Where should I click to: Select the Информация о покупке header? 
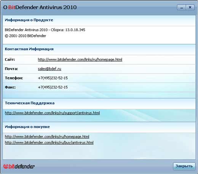pyautogui.click(x=27, y=127)
